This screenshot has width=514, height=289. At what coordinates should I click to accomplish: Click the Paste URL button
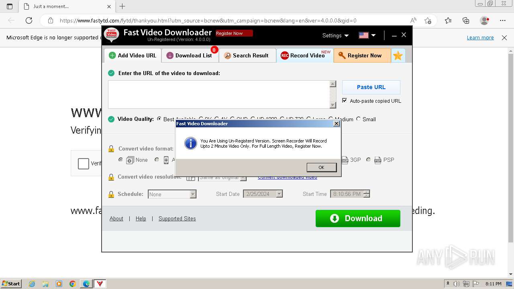pyautogui.click(x=371, y=87)
